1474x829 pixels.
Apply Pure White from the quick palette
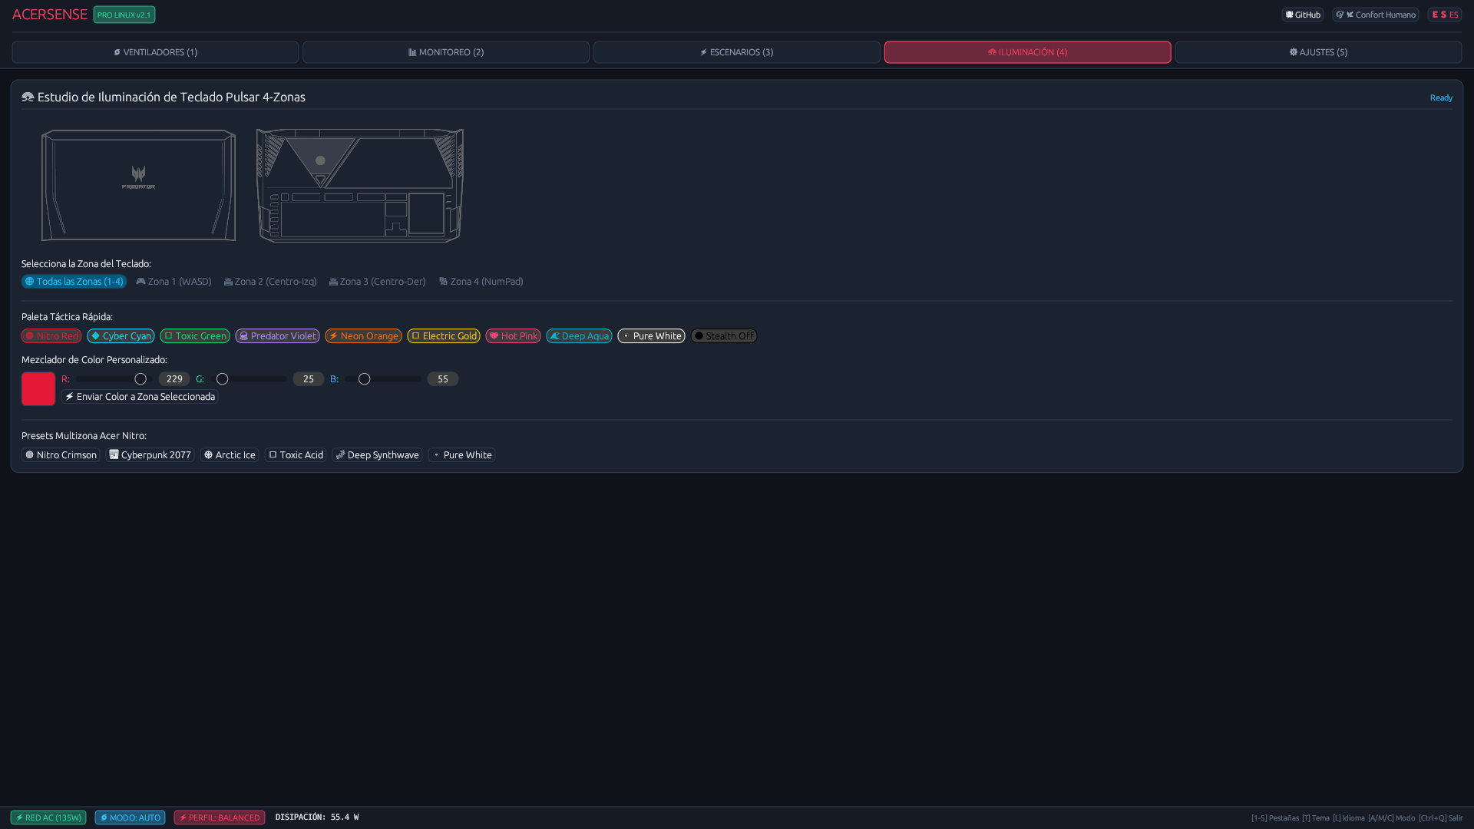tap(651, 336)
